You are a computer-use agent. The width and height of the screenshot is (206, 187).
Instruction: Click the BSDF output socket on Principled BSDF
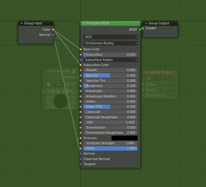click(x=140, y=30)
